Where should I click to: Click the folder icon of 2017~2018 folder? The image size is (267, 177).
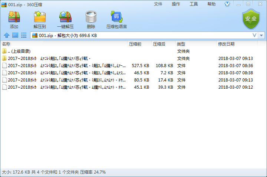click(x=4, y=58)
